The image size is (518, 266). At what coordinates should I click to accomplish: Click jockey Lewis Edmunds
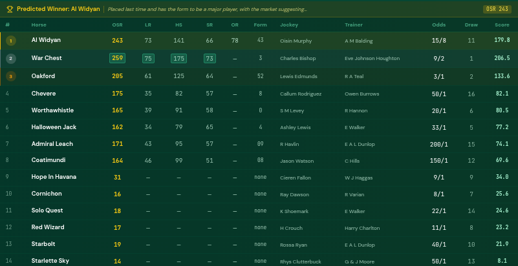tap(299, 76)
